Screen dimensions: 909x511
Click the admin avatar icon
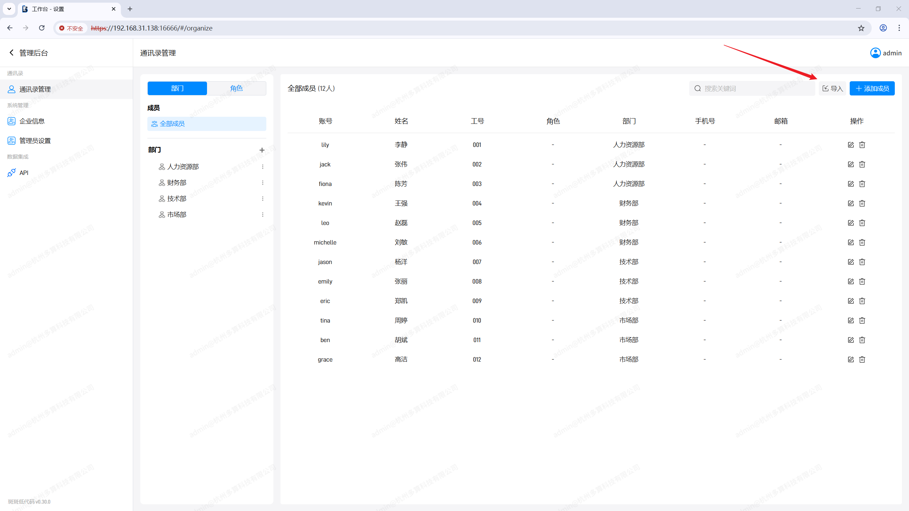[x=875, y=53]
